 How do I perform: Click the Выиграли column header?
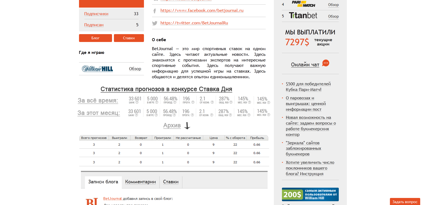[120, 138]
